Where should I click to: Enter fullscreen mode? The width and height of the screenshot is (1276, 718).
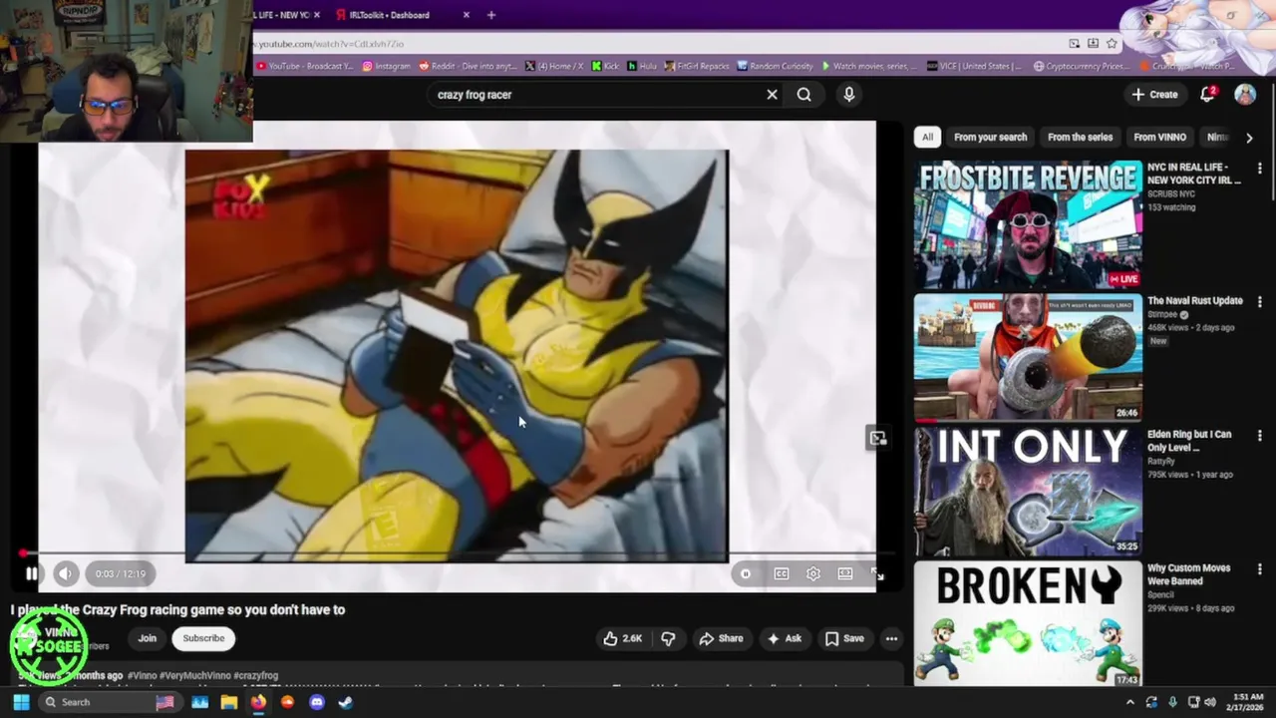pos(876,573)
